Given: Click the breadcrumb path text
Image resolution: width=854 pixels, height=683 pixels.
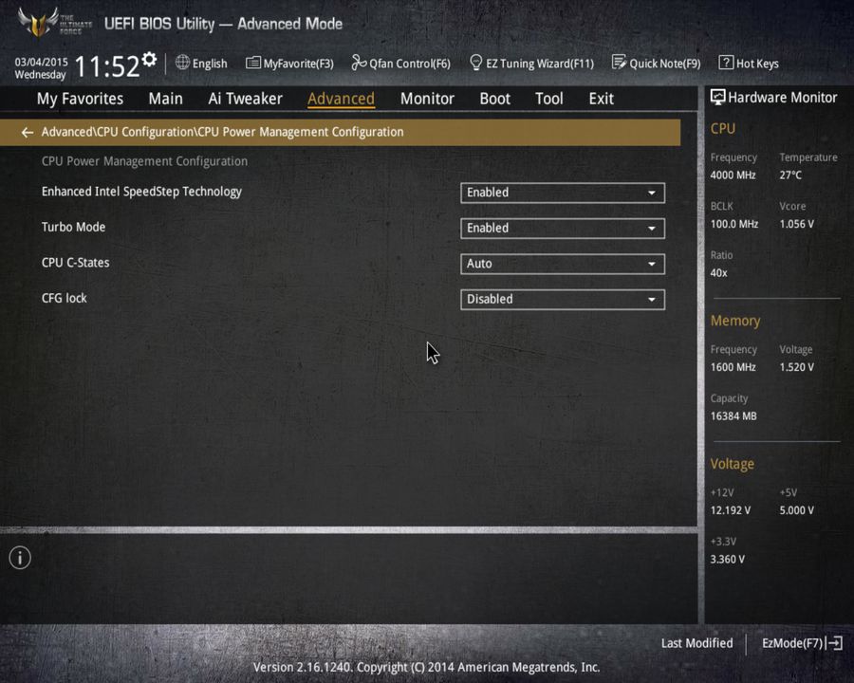Looking at the screenshot, I should coord(222,132).
